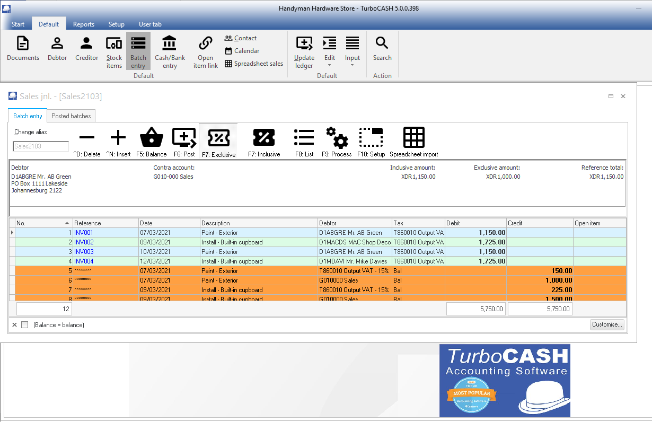Click debtor D1MACDS MAC Shop Deco cell
The image size is (652, 422).
355,242
